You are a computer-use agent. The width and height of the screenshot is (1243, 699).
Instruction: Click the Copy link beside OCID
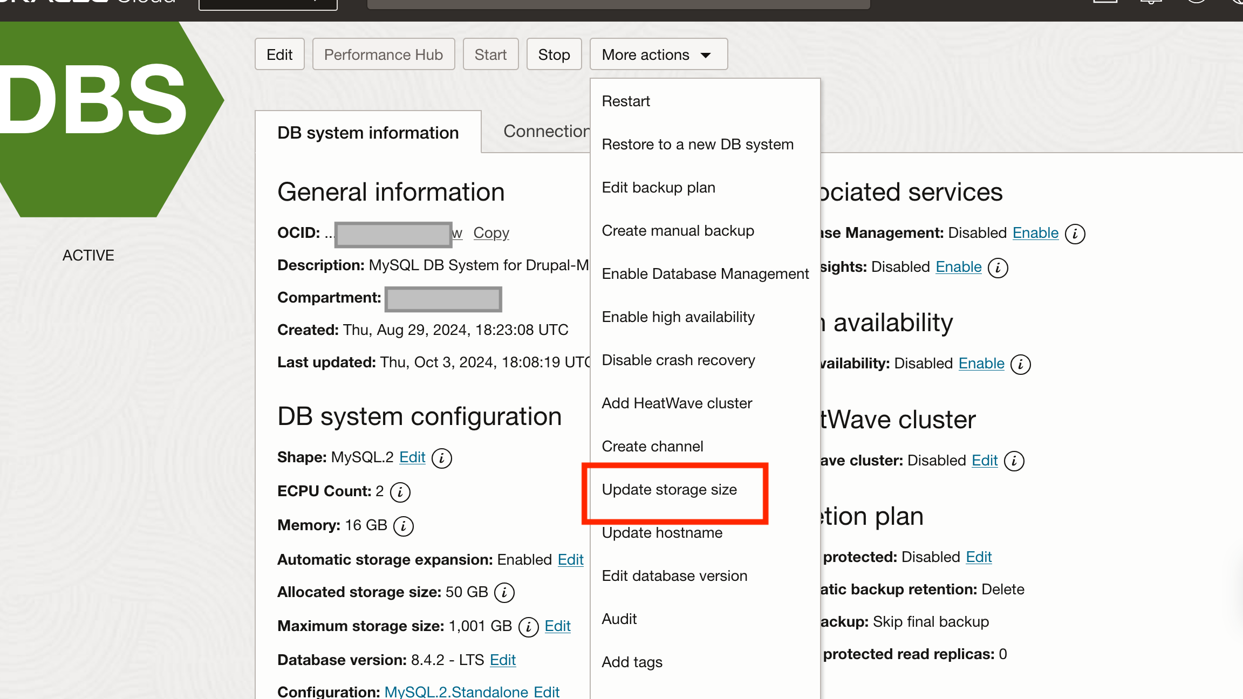(491, 232)
